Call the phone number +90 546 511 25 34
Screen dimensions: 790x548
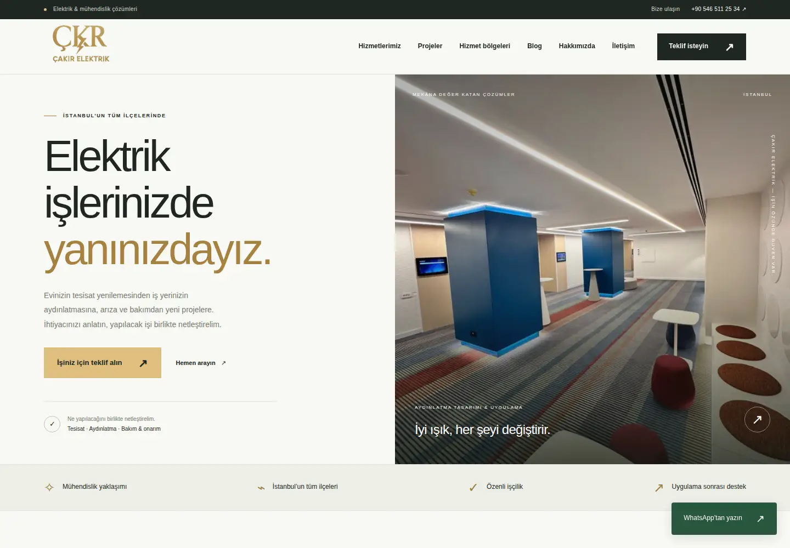click(719, 9)
